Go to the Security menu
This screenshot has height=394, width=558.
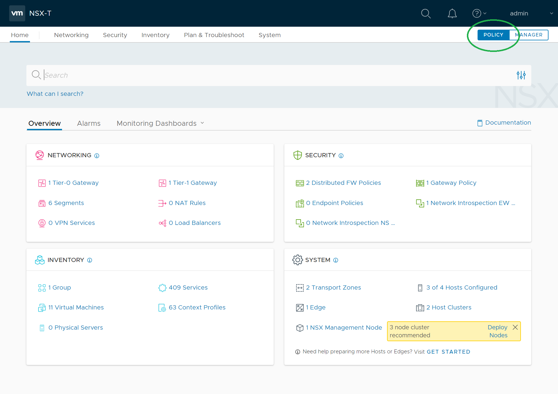coord(115,35)
